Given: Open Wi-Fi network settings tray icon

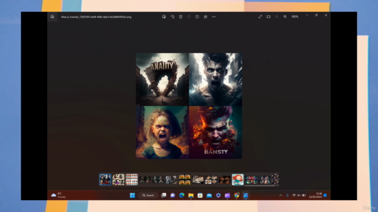Looking at the screenshot, I should (294, 196).
